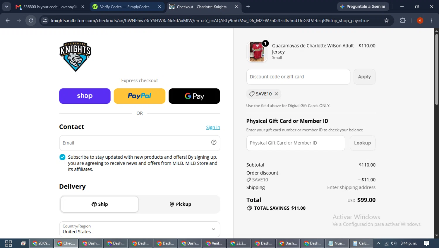Remove the SAVE10 discount code
This screenshot has height=248, width=439.
pyautogui.click(x=276, y=94)
